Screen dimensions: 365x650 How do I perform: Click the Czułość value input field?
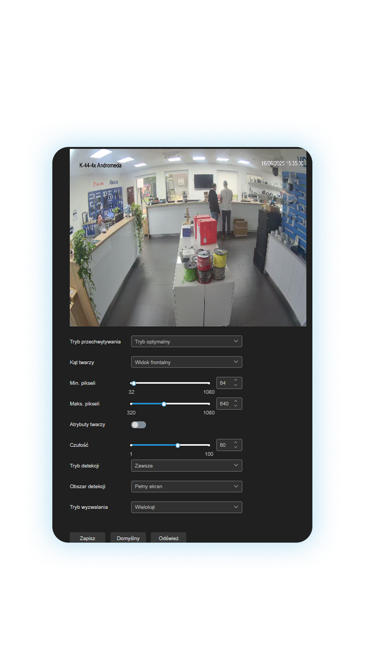click(x=224, y=445)
